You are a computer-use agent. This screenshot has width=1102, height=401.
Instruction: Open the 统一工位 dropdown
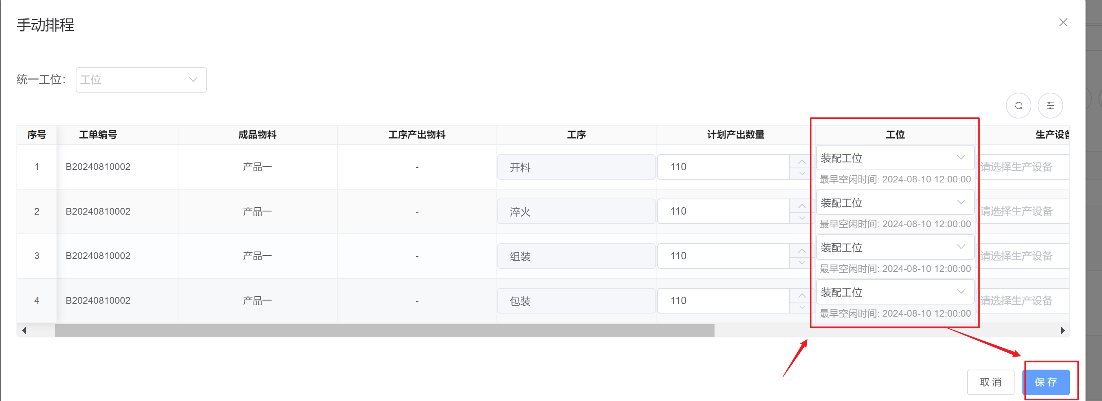coord(141,80)
